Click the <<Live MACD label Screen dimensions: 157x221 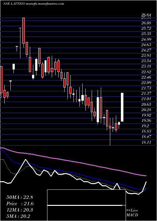coord(132,213)
